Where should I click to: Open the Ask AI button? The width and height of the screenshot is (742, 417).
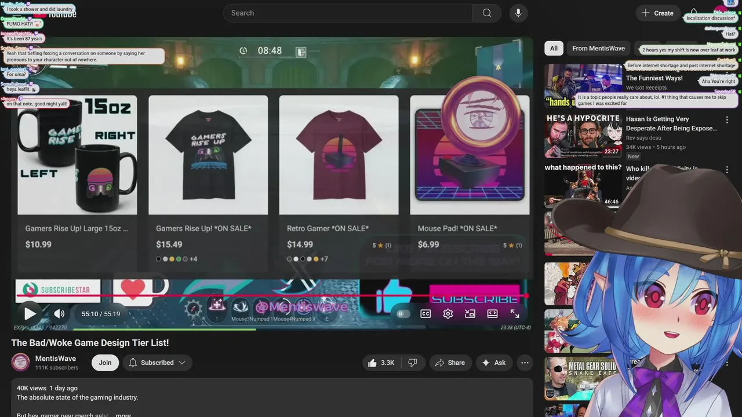coord(493,363)
